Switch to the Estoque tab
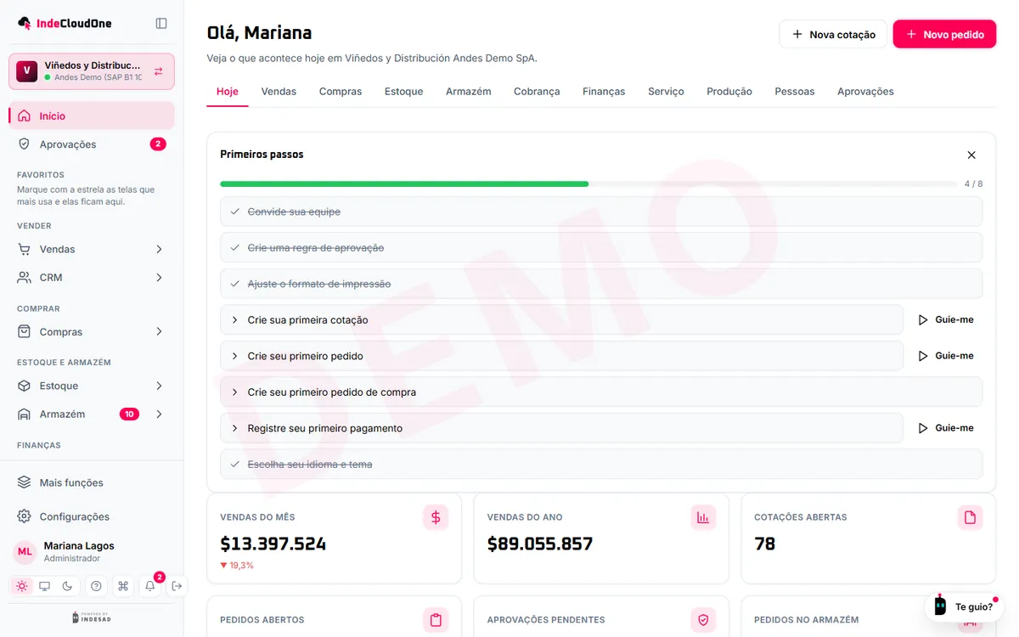Viewport: 1019px width, 637px height. tap(403, 91)
